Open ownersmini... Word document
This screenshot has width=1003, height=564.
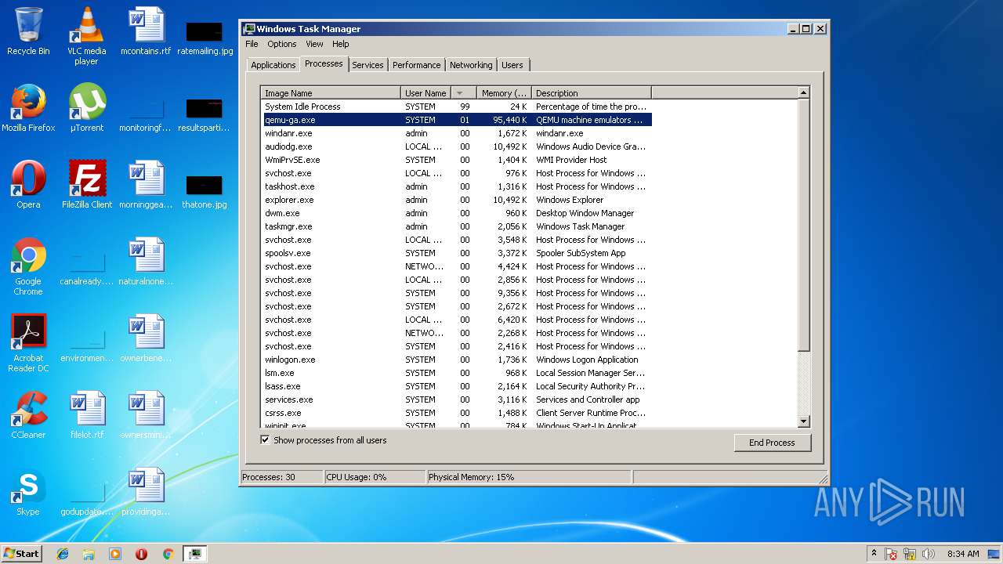(146, 415)
